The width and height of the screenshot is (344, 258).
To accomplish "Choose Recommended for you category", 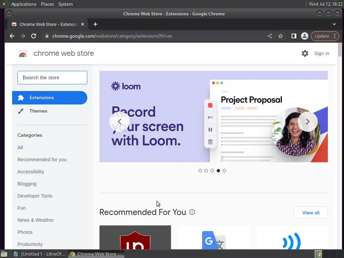I will pos(42,160).
